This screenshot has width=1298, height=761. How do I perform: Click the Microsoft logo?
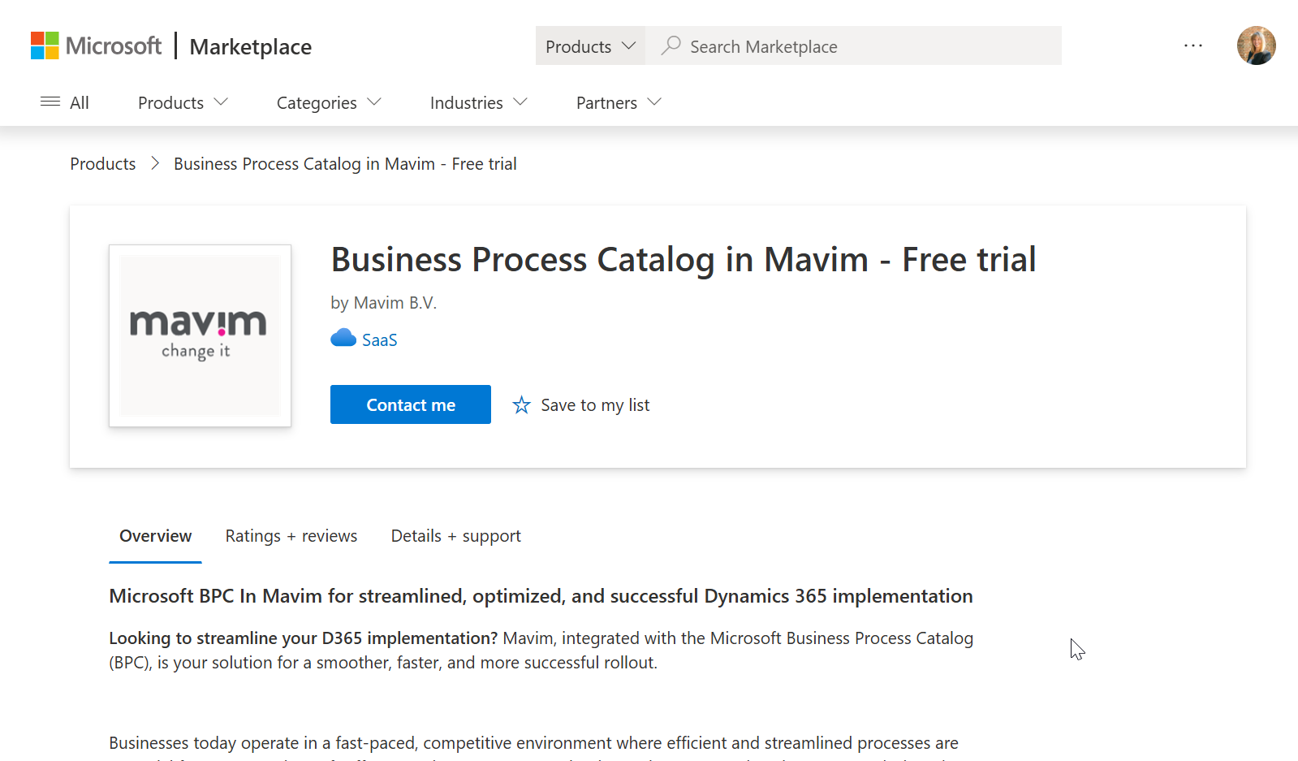coord(96,45)
